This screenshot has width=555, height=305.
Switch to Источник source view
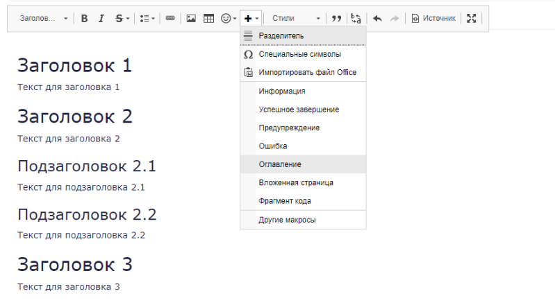(434, 19)
